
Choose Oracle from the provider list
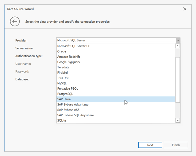coord(62,51)
